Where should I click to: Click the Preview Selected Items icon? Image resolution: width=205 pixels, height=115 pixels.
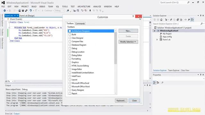pyautogui.click(x=192, y=20)
